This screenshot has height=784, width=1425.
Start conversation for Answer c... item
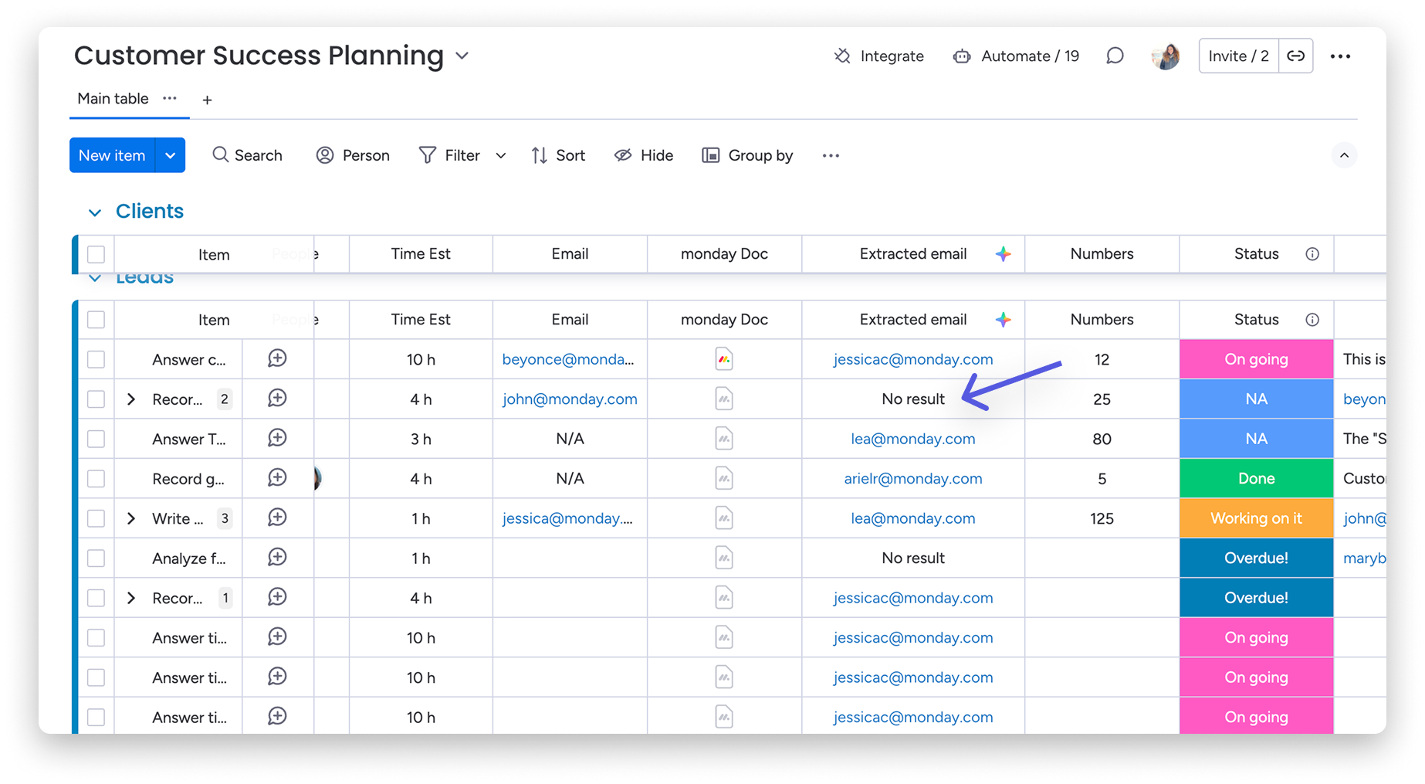tap(278, 358)
